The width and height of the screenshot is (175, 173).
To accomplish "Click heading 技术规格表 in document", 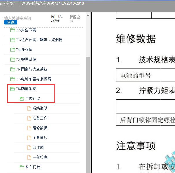I will [157, 60].
